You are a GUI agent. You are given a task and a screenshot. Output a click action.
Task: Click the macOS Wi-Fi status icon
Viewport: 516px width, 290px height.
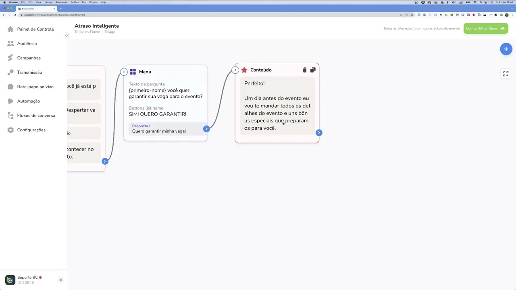pos(475,2)
